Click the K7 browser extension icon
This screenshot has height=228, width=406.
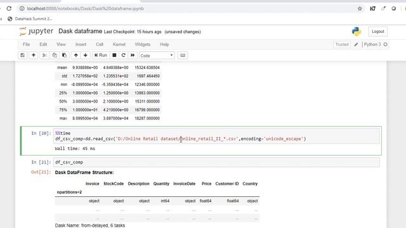(x=372, y=8)
